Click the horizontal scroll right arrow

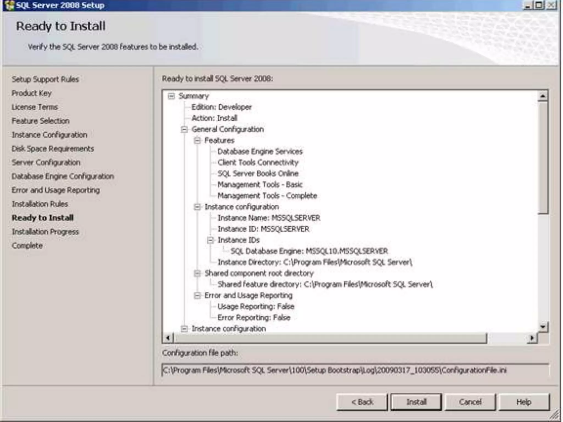coord(532,338)
